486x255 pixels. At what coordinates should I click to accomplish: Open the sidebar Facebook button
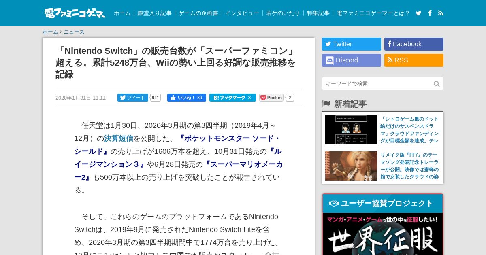click(x=414, y=44)
